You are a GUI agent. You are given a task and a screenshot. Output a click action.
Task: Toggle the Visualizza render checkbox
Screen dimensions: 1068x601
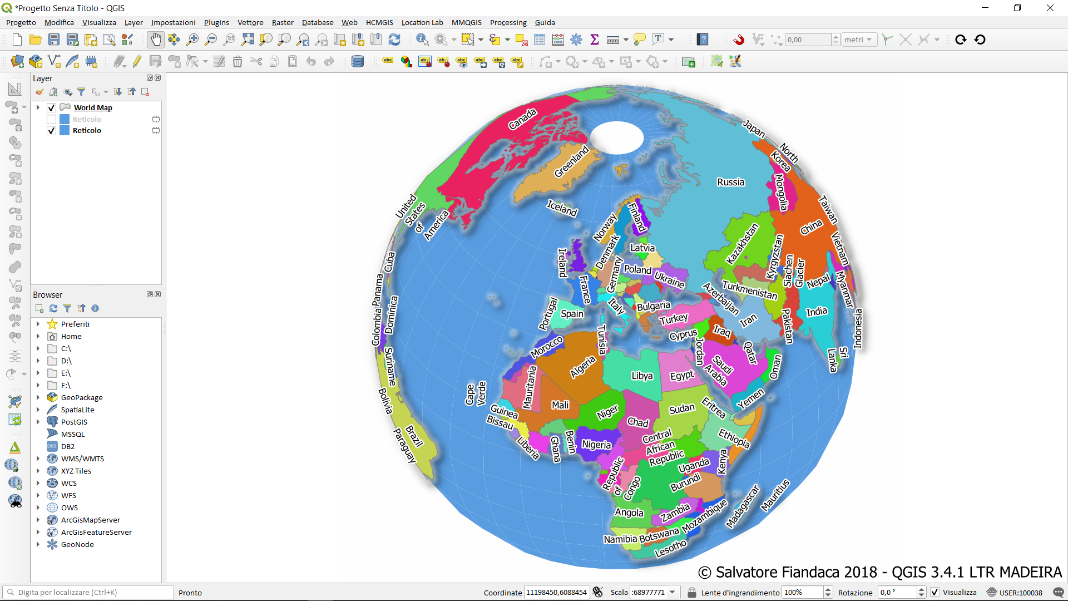tap(935, 592)
